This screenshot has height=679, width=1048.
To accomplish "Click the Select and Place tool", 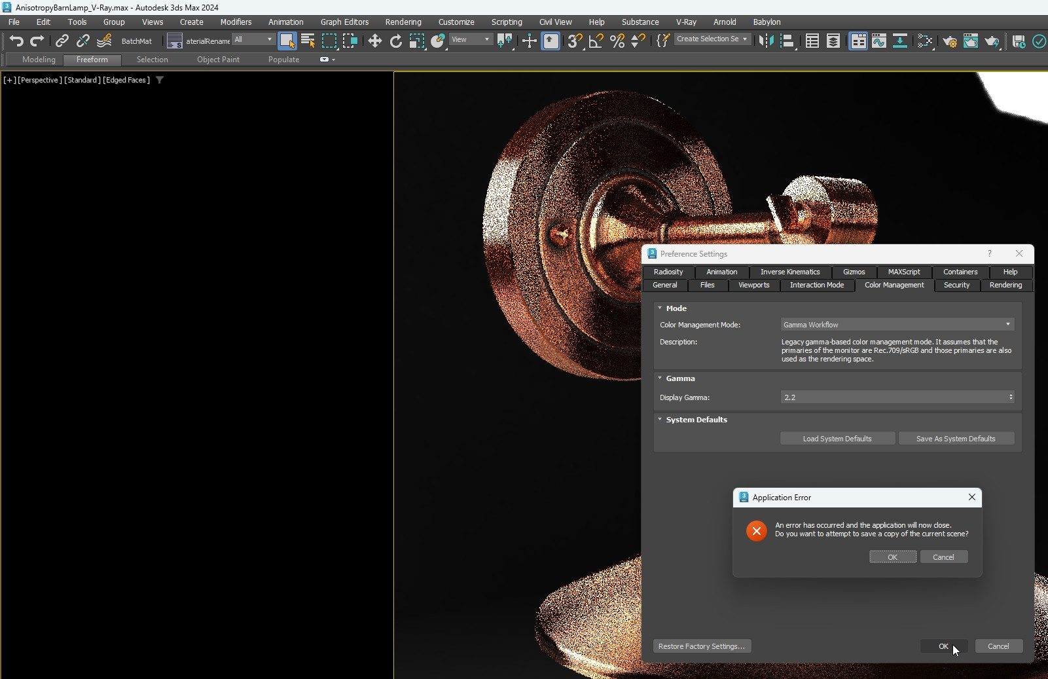I will 438,41.
